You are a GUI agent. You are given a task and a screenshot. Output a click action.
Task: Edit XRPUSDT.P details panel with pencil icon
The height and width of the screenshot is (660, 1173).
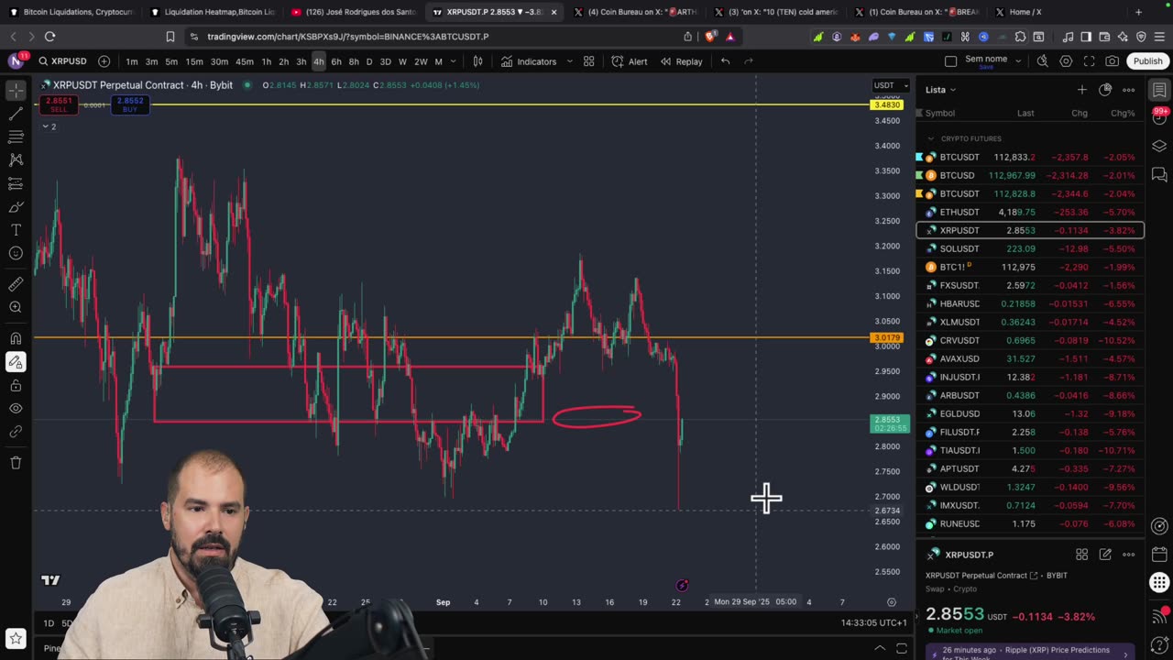pos(1105,555)
